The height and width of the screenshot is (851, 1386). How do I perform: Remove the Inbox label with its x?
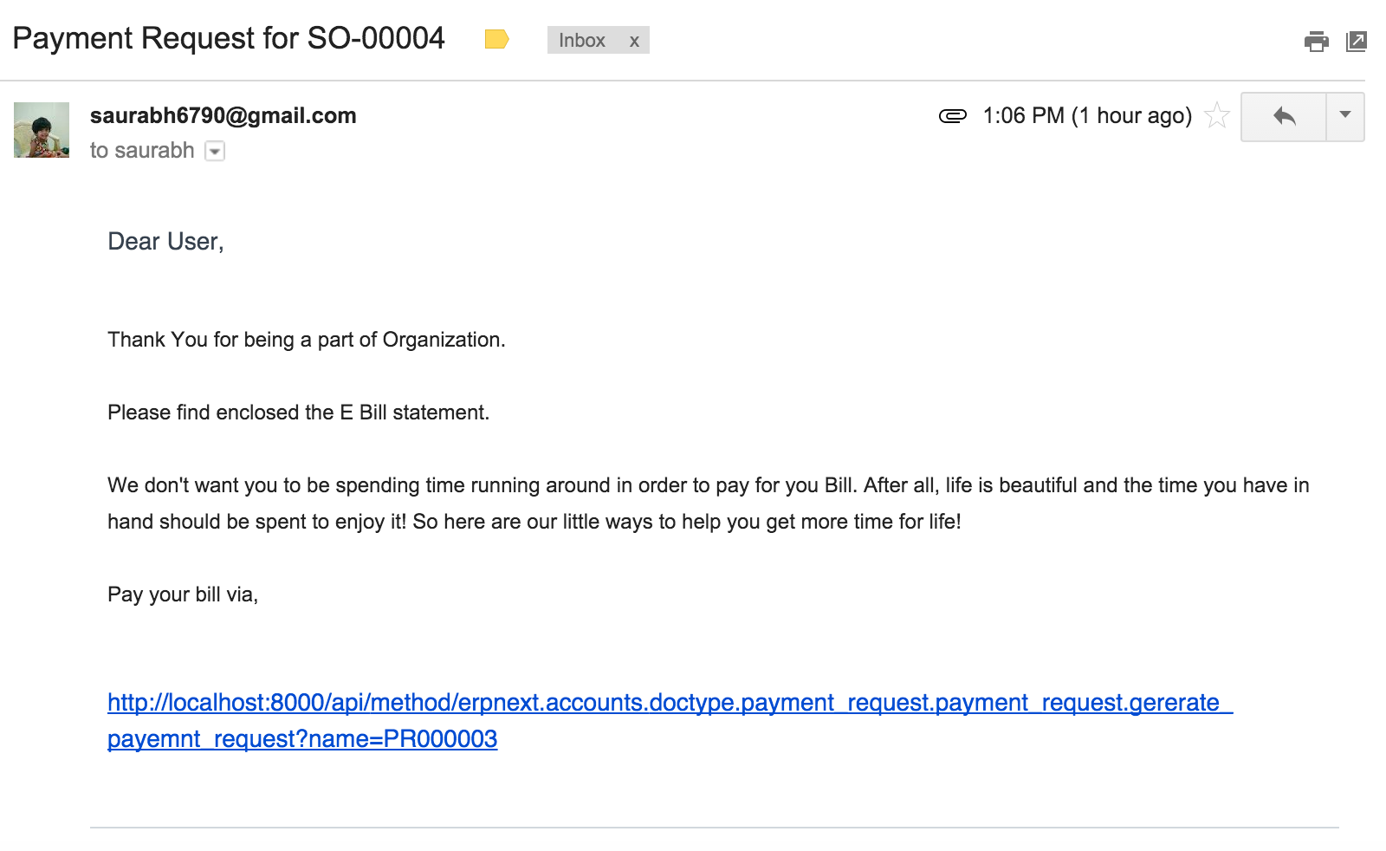634,41
